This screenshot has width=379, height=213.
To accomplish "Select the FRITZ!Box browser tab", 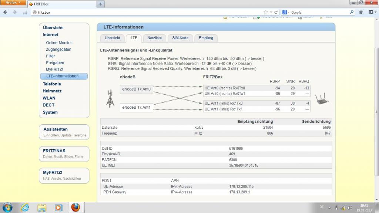I will coord(62,4).
